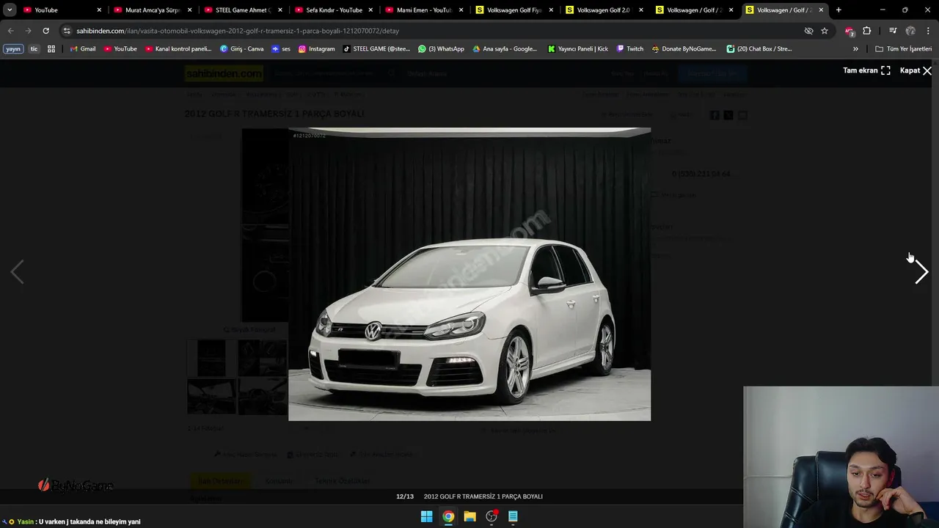Viewport: 939px width, 528px height.
Task: Open File Explorer from the taskbar
Action: pos(469,516)
